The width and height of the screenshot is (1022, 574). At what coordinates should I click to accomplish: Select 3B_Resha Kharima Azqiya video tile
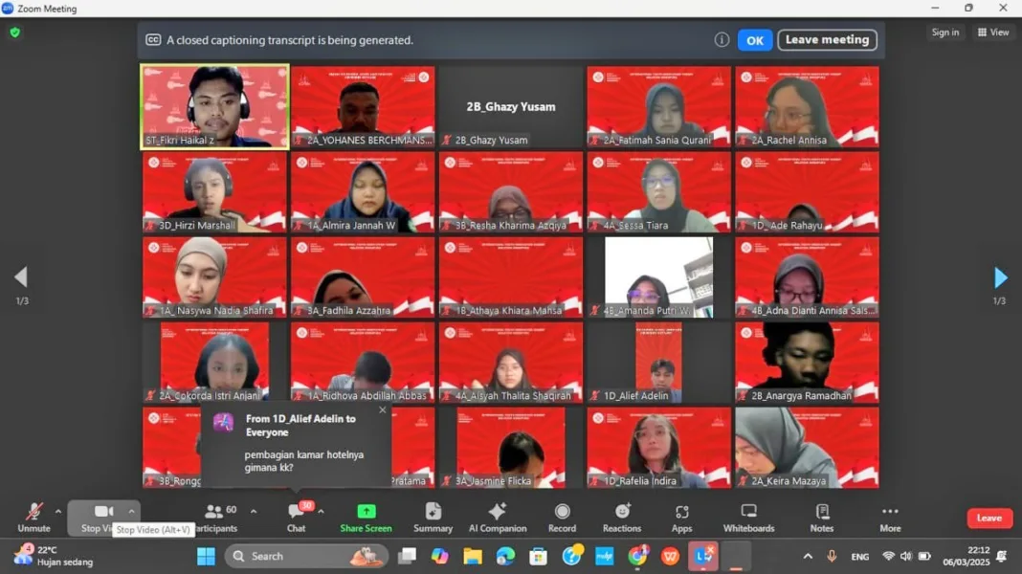511,192
